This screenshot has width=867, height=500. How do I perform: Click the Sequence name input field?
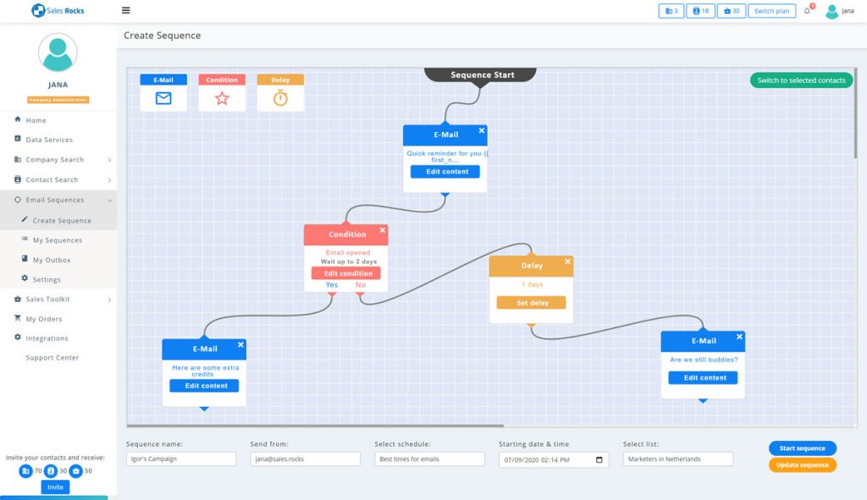pos(181,459)
